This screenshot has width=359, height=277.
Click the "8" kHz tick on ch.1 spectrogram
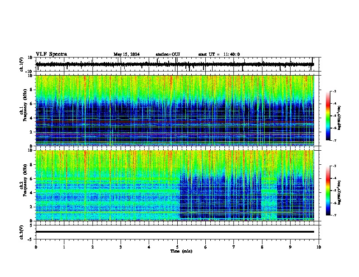pos(31,90)
